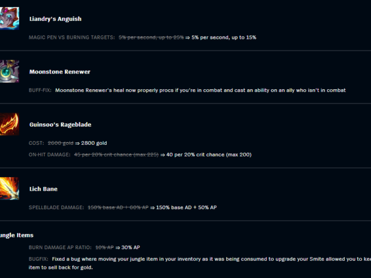Viewport: 371px width, 278px height.
Task: Click the Liandry's Anguish item icon
Action: pyautogui.click(x=9, y=19)
